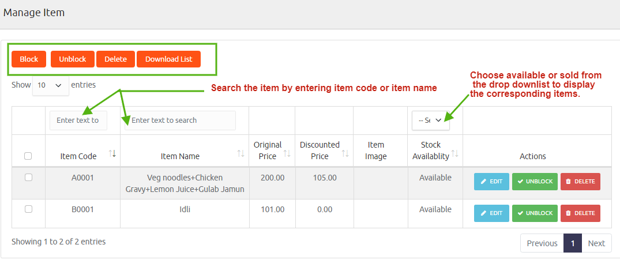Sort by Discounted Price column arrows
Screen dimensions: 620x271
(345, 153)
